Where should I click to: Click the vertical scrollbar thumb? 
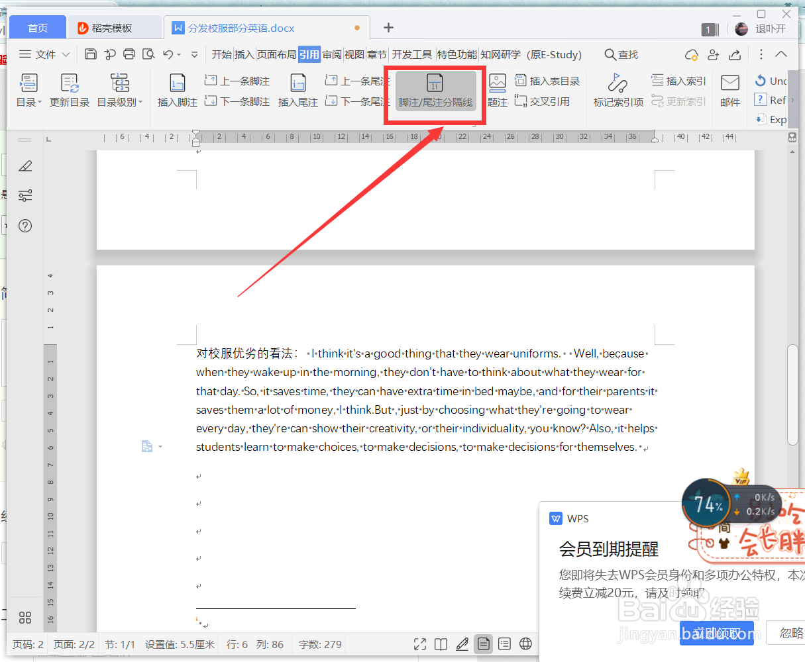pyautogui.click(x=792, y=395)
